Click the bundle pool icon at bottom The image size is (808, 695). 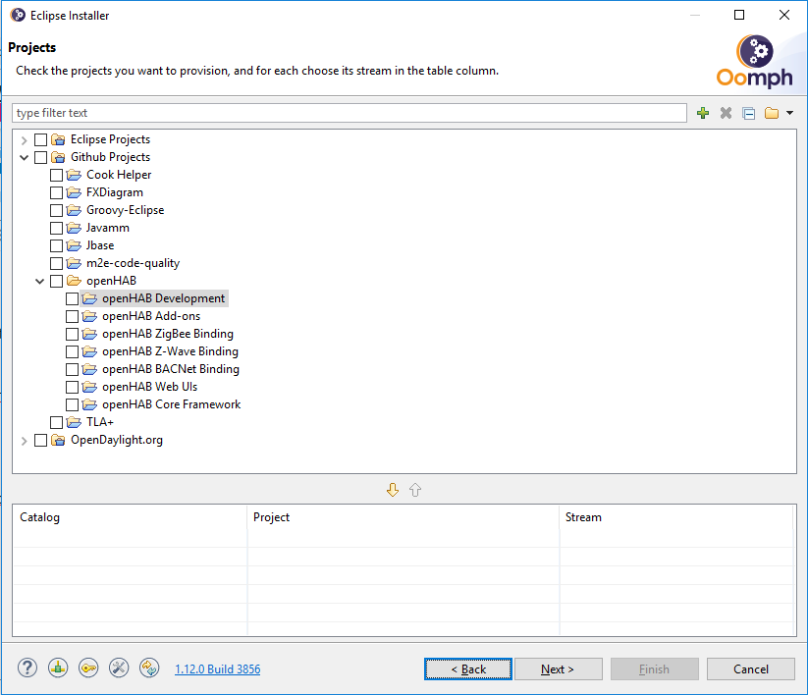pos(58,668)
